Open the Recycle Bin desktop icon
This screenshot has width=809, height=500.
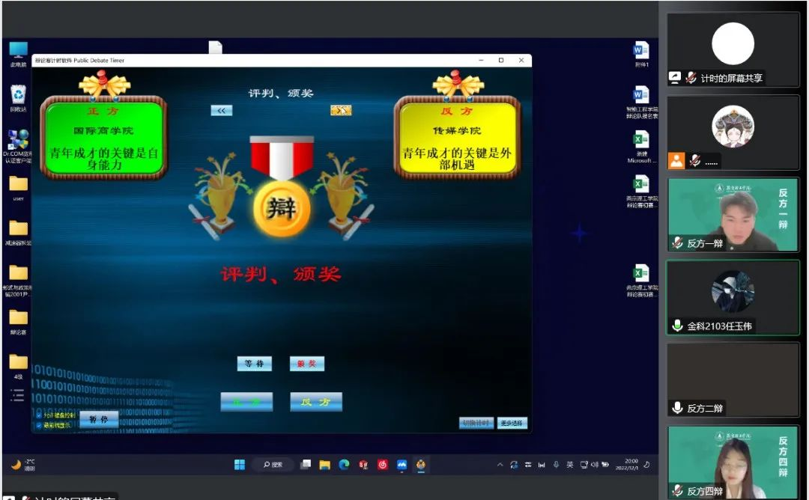coord(18,96)
